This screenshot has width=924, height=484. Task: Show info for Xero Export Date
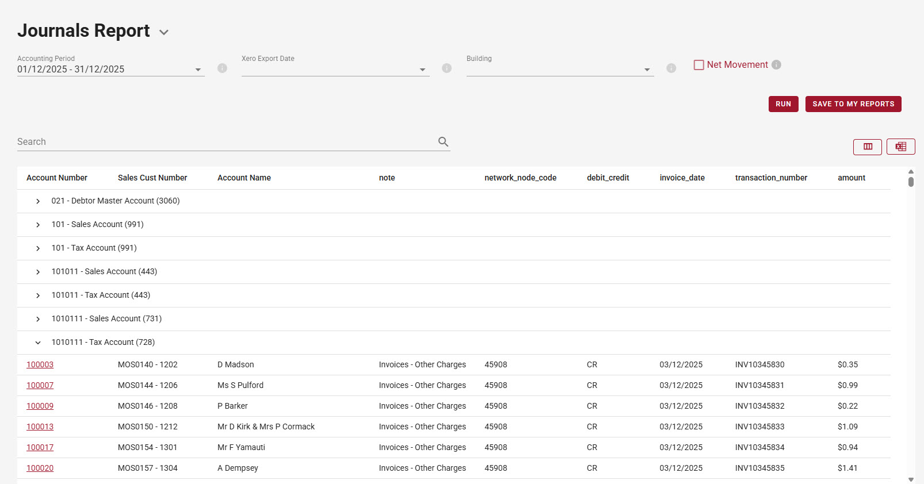pos(446,68)
